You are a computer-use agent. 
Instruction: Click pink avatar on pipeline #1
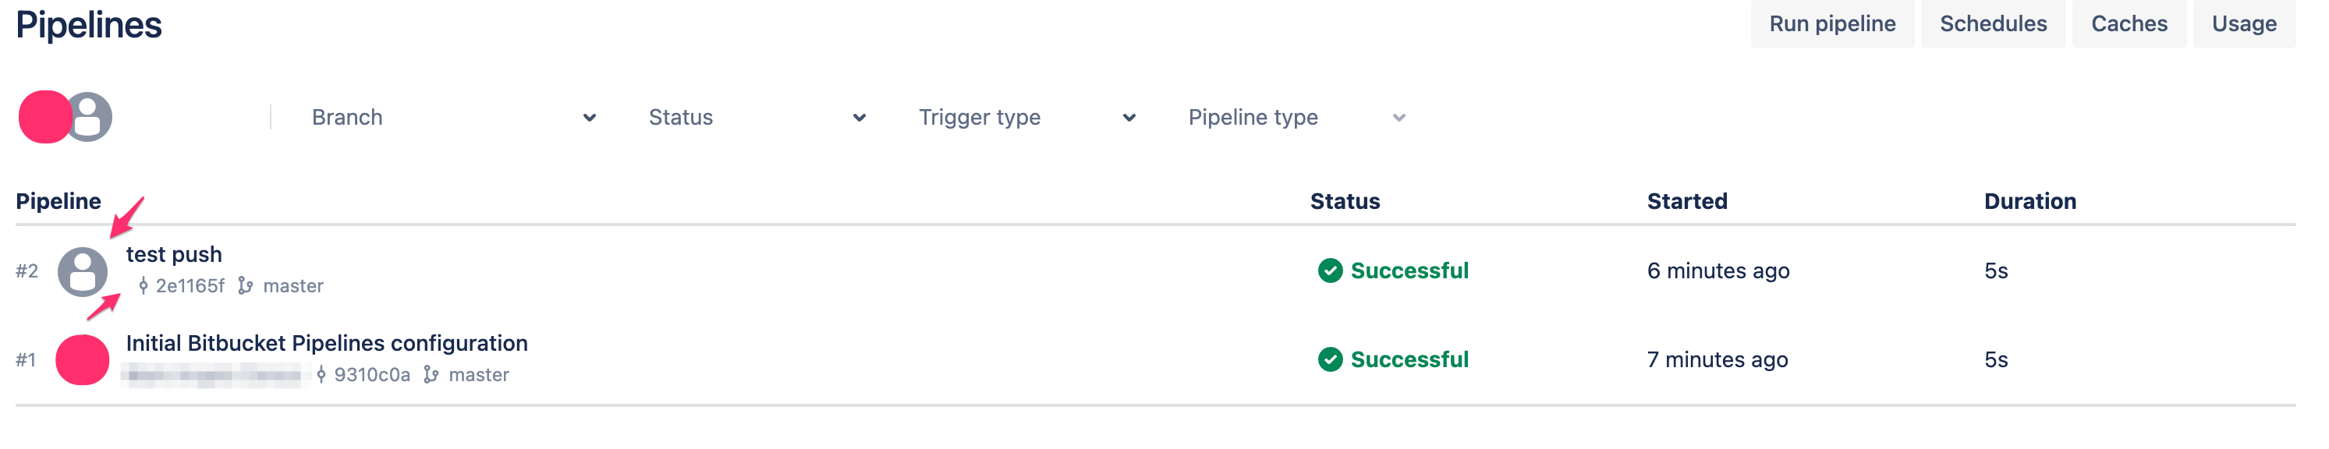coord(82,359)
